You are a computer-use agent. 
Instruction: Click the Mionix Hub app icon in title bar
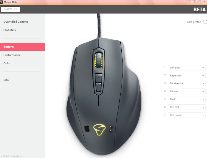point(1,2)
